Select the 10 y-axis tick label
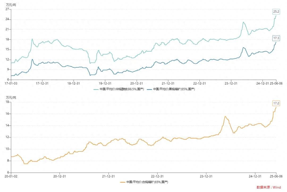This screenshot has height=192, width=287. tap(7, 149)
